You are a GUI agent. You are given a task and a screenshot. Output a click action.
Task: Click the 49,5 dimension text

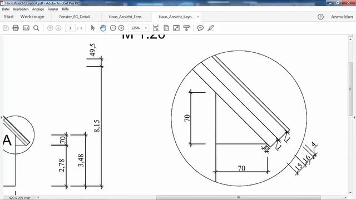coord(93,50)
